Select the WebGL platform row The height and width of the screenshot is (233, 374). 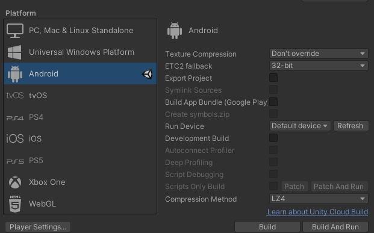pos(80,203)
